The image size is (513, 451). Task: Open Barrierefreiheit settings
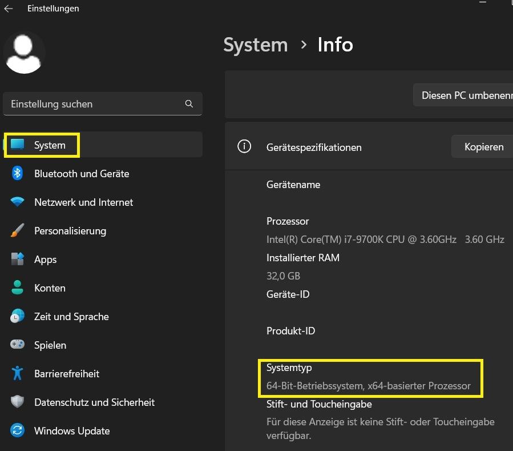103,373
